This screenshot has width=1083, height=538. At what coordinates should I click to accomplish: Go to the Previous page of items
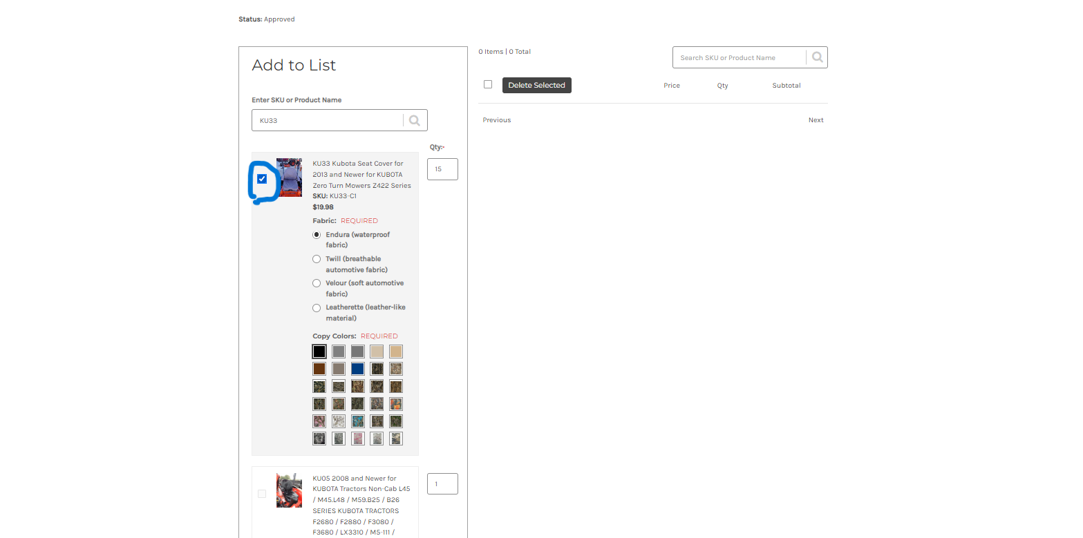[497, 120]
